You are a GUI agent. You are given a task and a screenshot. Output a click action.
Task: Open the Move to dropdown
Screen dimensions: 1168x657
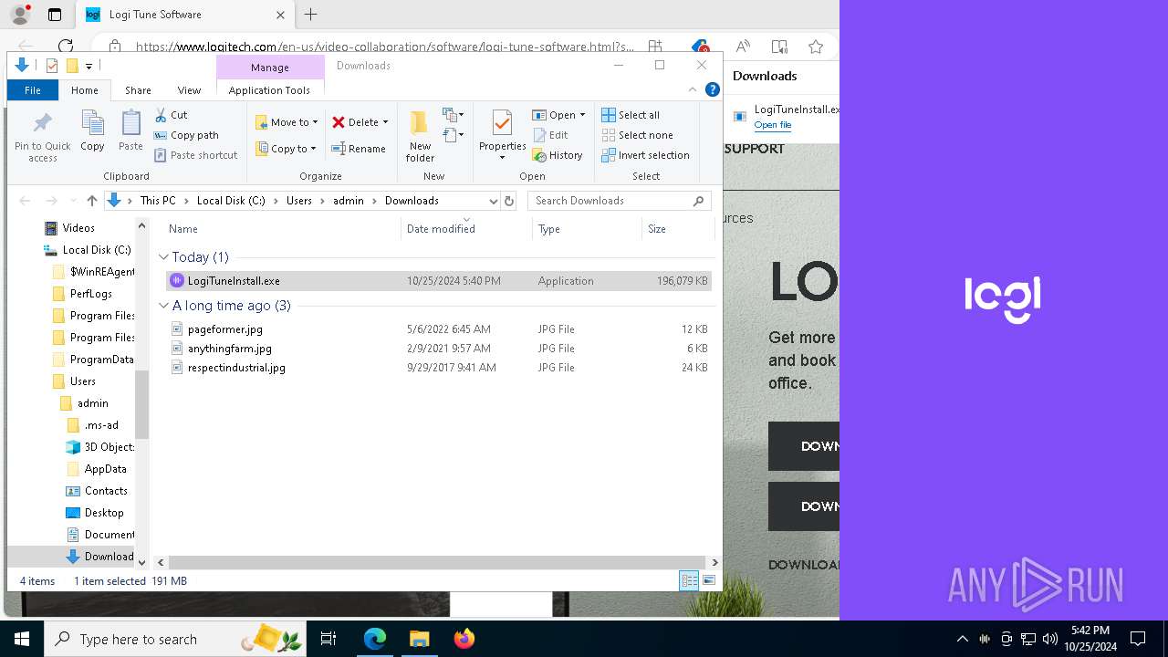(287, 122)
